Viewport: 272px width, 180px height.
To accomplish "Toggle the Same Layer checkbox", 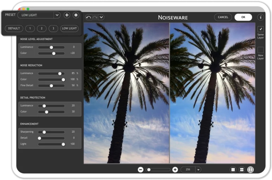I will pos(260,29).
